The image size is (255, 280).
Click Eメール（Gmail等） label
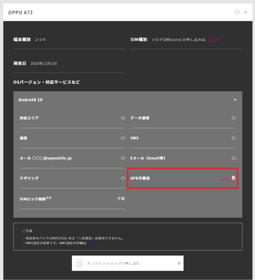[148, 158]
